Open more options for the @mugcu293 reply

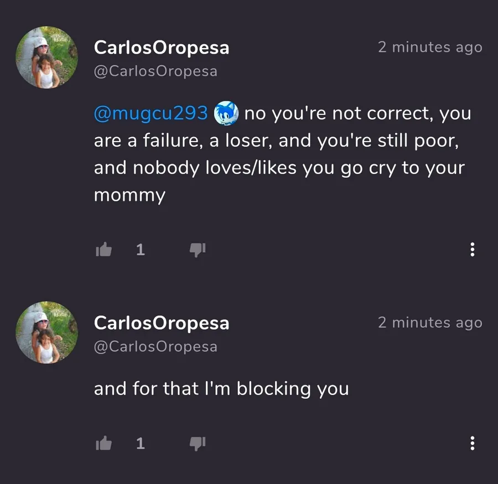click(472, 249)
